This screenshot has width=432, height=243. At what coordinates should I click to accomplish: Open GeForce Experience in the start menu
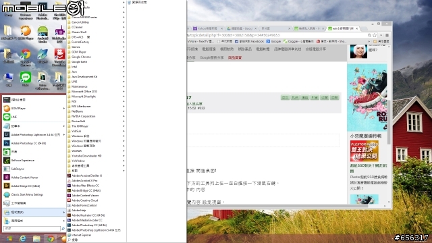34,161
